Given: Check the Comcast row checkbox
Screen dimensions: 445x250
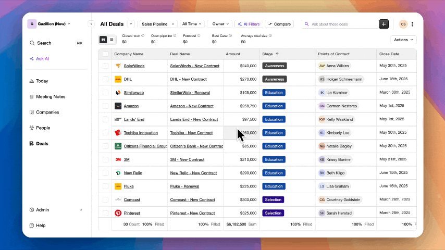Looking at the screenshot, I should [105, 199].
